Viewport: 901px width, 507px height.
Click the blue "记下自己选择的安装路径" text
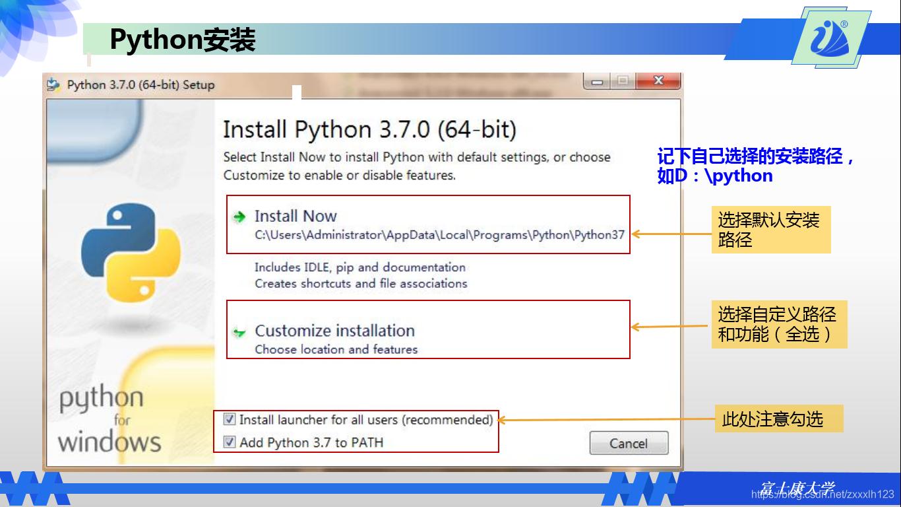click(756, 166)
